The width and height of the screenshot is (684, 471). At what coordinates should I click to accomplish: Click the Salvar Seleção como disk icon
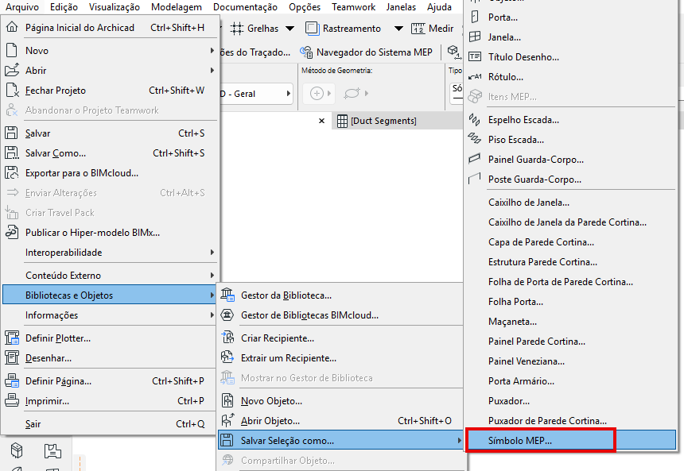click(x=227, y=440)
